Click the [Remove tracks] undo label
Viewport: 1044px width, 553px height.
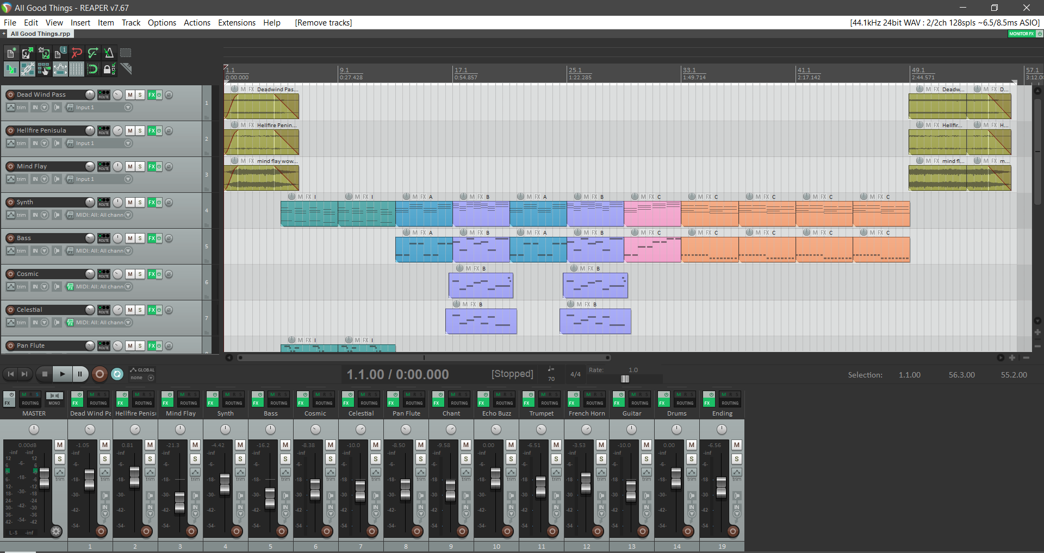[324, 23]
